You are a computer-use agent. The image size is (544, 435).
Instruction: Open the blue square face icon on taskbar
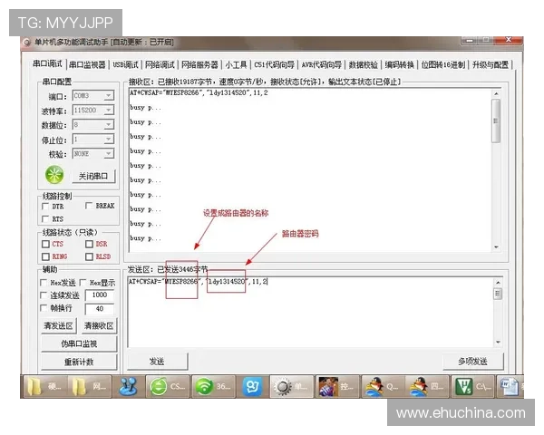point(252,386)
